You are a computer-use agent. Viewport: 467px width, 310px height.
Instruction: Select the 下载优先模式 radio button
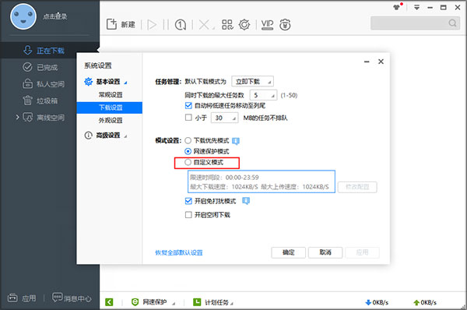click(188, 140)
